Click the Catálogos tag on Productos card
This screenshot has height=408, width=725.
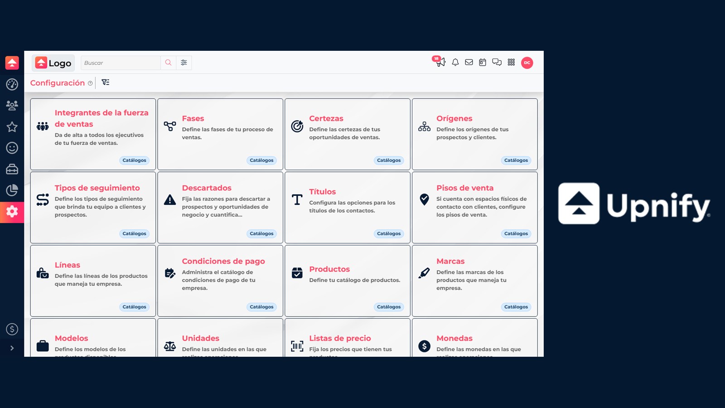tap(389, 307)
